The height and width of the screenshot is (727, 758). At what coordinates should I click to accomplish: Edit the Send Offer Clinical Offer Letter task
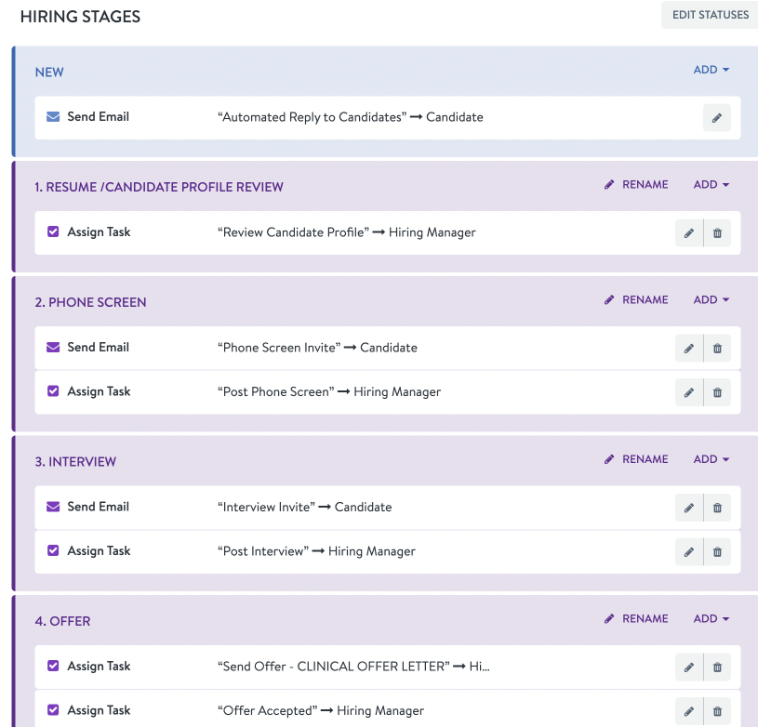pos(689,668)
